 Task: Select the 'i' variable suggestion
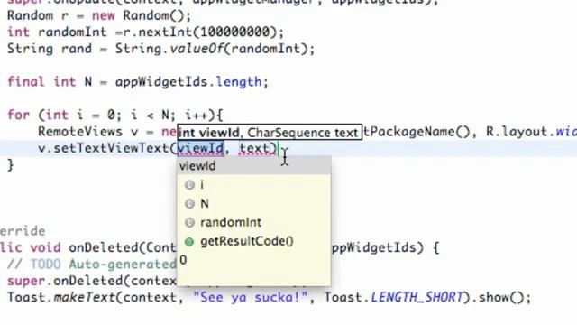click(x=253, y=184)
